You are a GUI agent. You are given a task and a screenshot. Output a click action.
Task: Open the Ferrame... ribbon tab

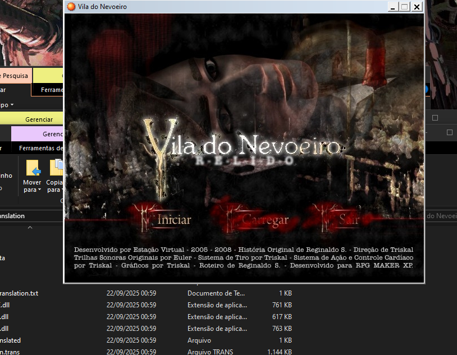tap(48, 90)
